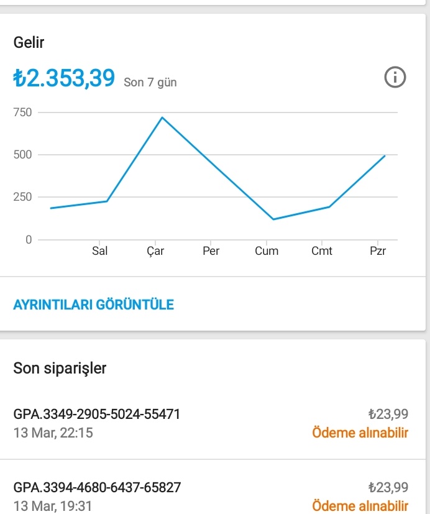Tap first order's Ödeme alınabilir status

point(360,433)
